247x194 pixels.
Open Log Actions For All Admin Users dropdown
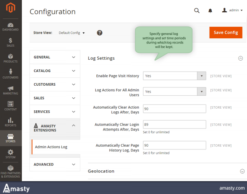tap(174, 92)
